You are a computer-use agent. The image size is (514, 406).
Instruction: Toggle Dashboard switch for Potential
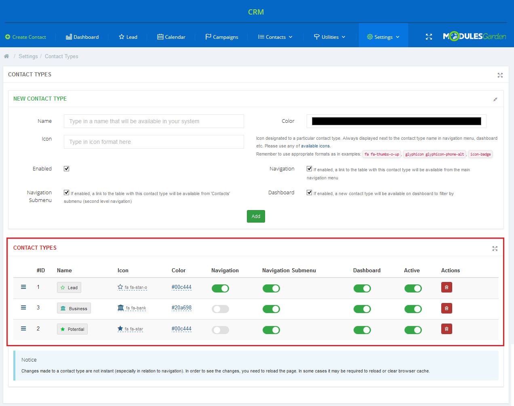pyautogui.click(x=362, y=330)
